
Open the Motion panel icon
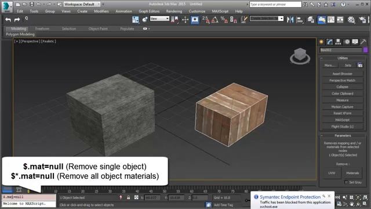coord(347,42)
